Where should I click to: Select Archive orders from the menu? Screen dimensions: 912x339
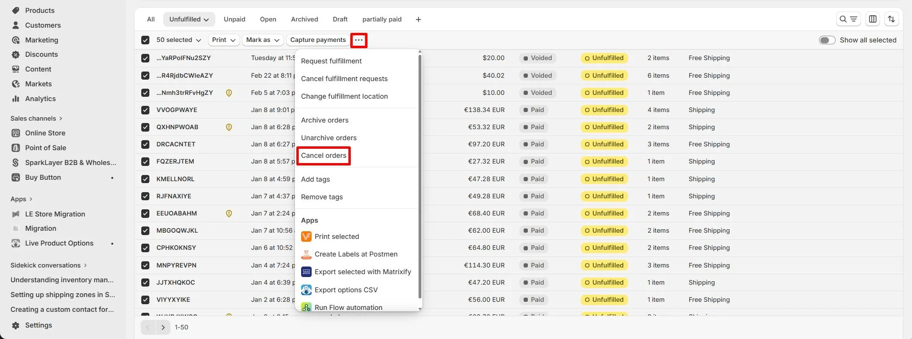(x=325, y=120)
